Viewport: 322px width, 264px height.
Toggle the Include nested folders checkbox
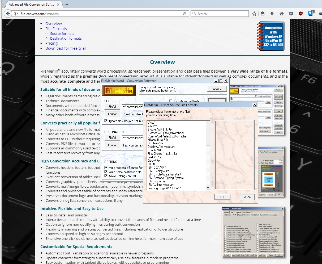click(171, 101)
